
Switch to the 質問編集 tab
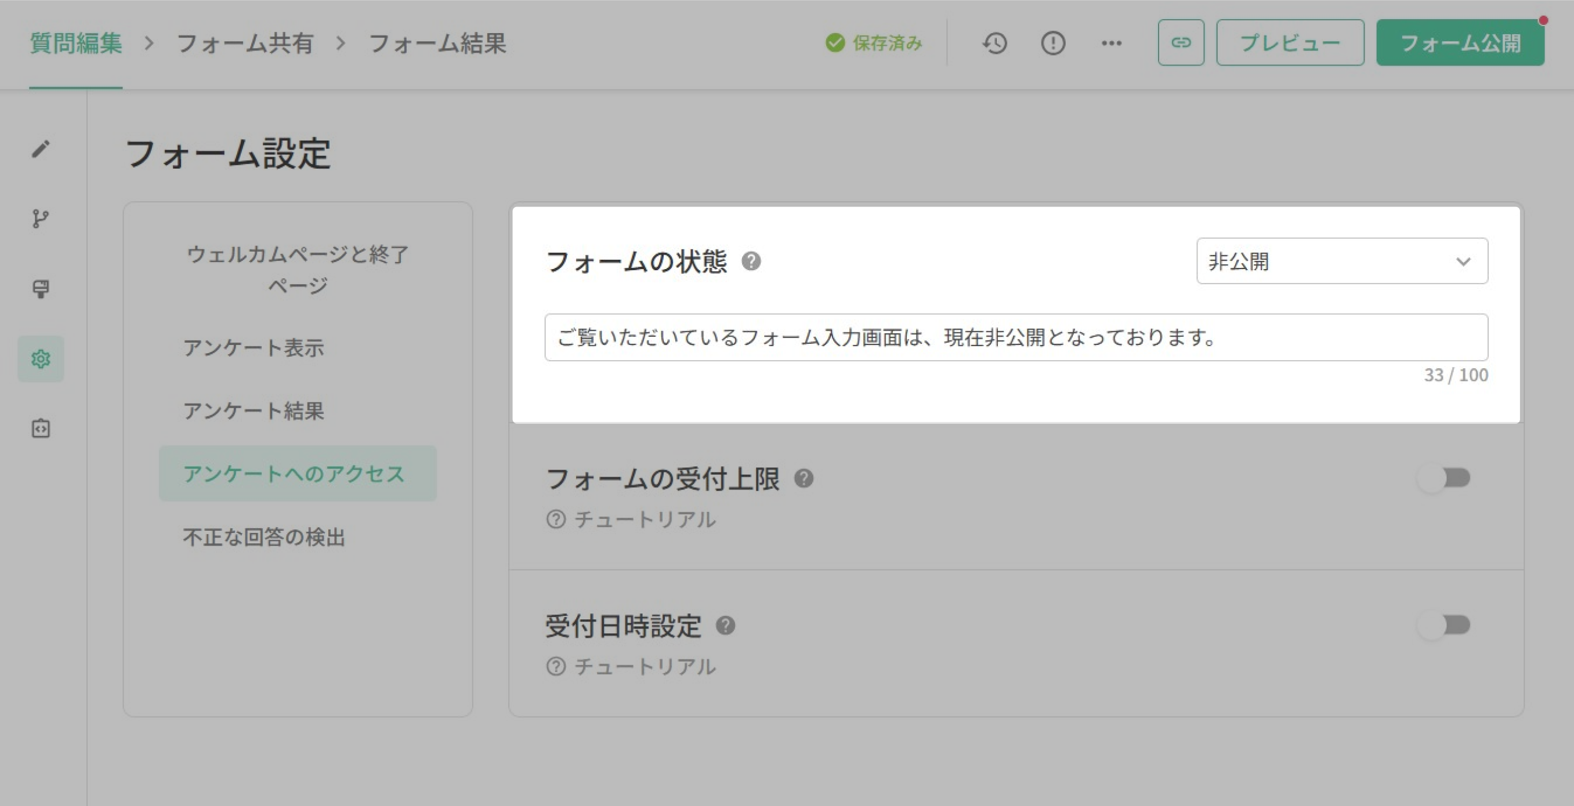pyautogui.click(x=76, y=43)
